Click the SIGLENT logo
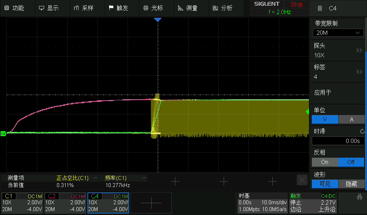The height and width of the screenshot is (215, 367). point(267,4)
